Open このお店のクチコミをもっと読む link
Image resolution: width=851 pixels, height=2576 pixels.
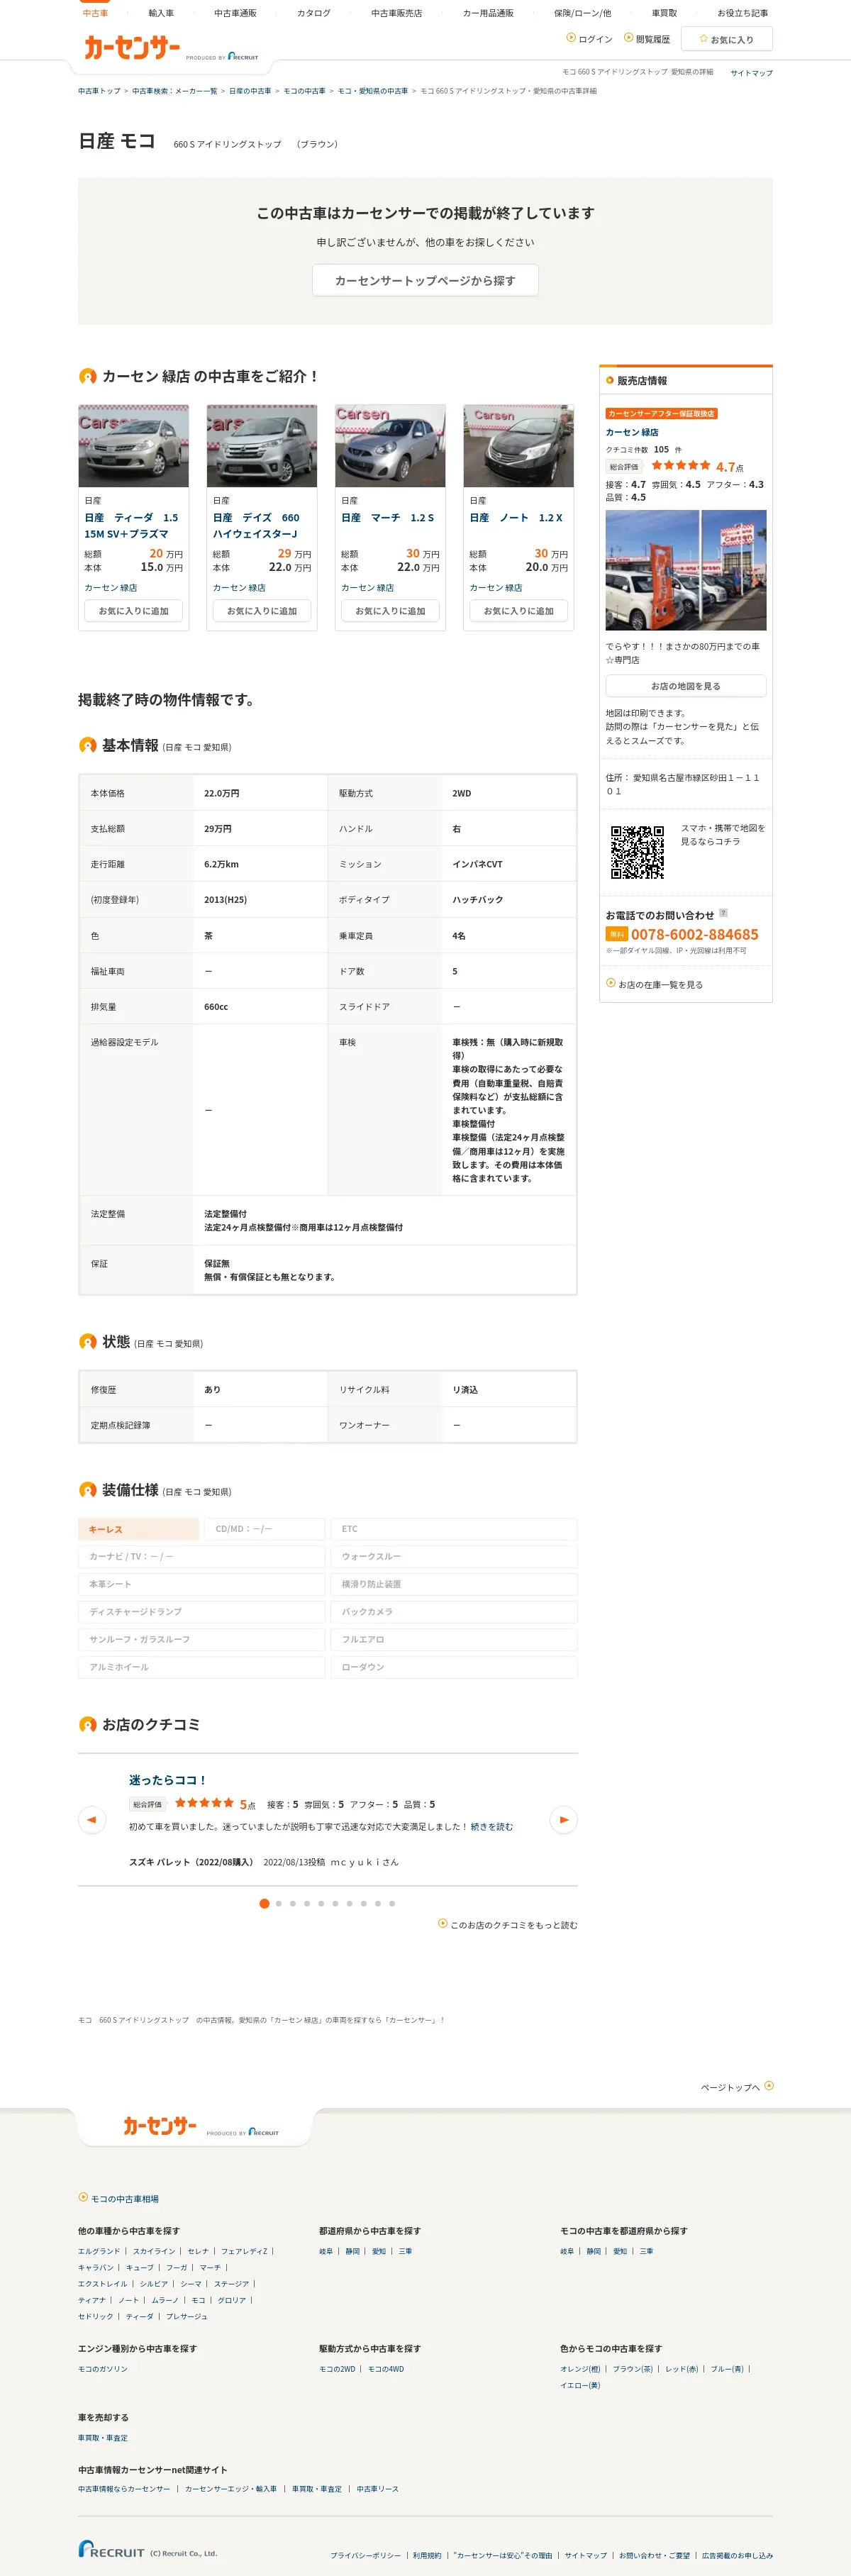507,1925
